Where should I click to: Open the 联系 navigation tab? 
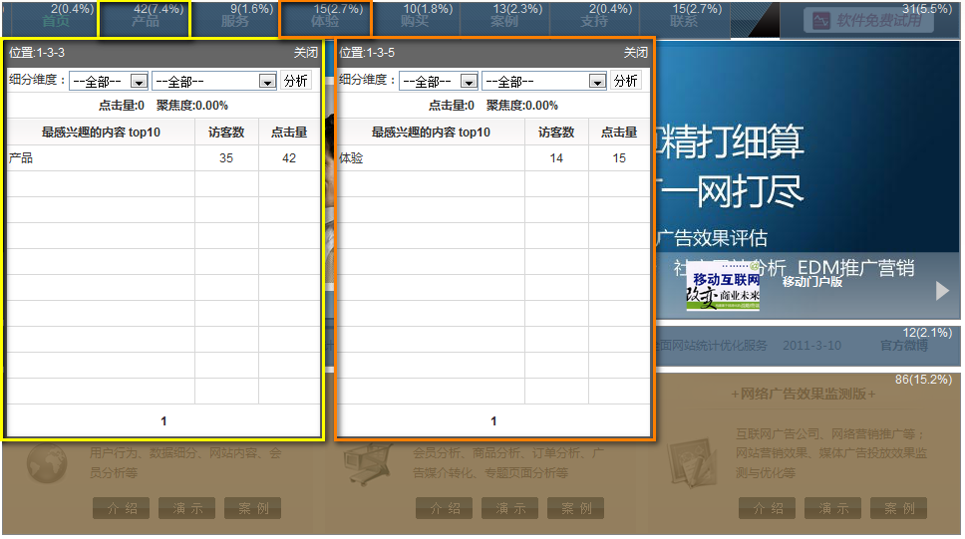pyautogui.click(x=684, y=21)
